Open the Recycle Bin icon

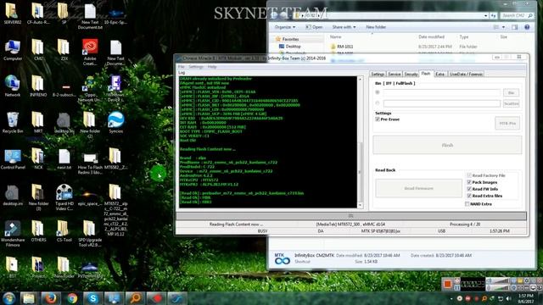13,122
